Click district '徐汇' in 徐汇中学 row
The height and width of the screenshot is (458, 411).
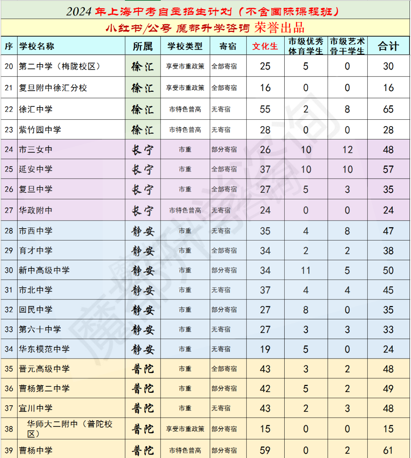143,109
